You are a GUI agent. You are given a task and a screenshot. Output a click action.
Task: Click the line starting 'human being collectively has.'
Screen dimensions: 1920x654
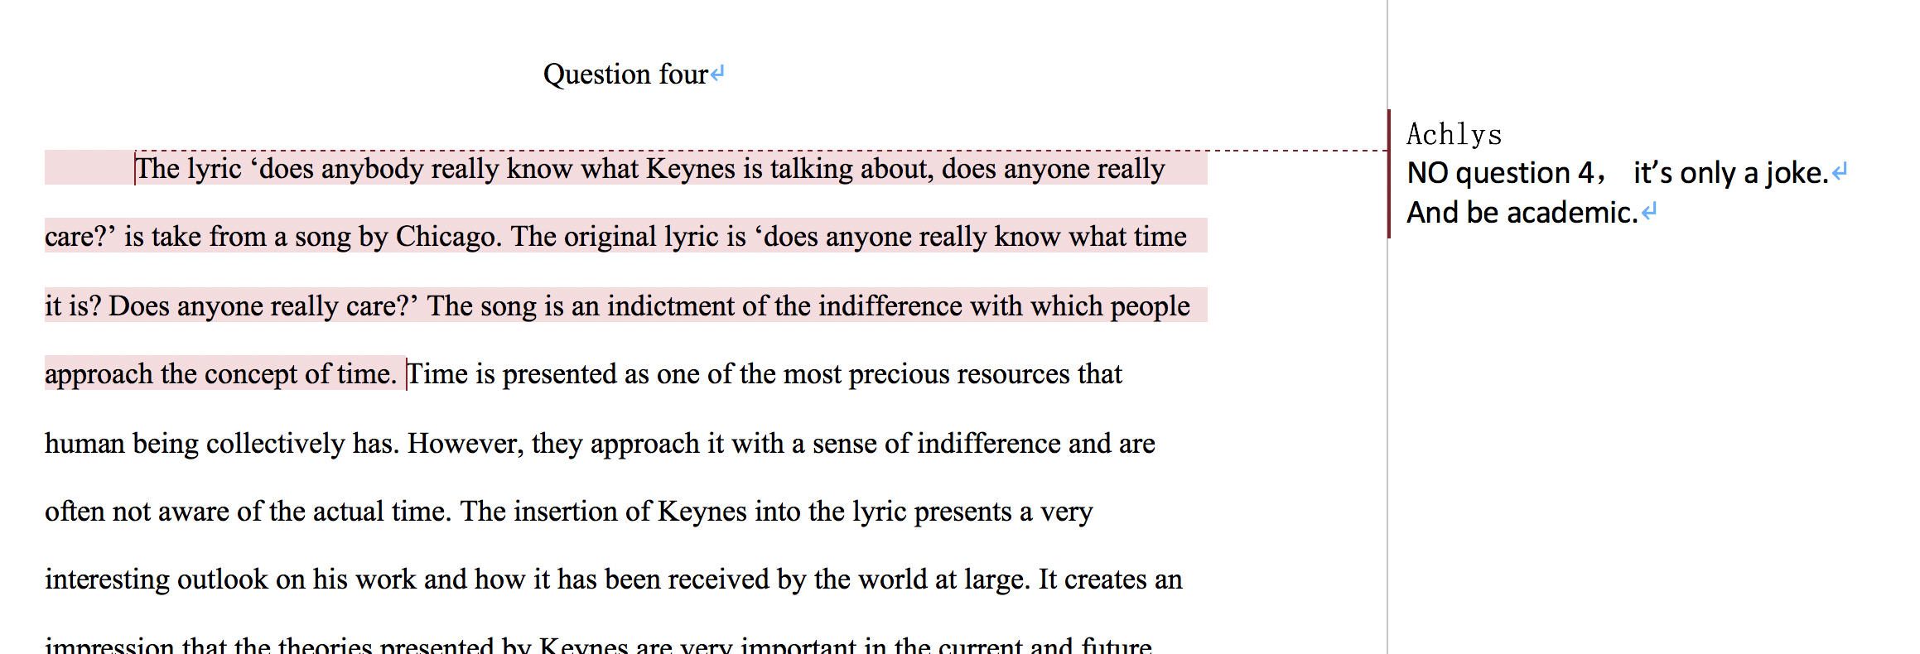600,444
